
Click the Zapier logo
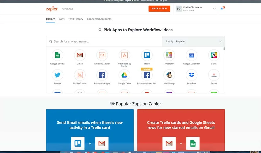52,9
